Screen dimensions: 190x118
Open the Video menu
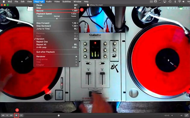[57, 2]
